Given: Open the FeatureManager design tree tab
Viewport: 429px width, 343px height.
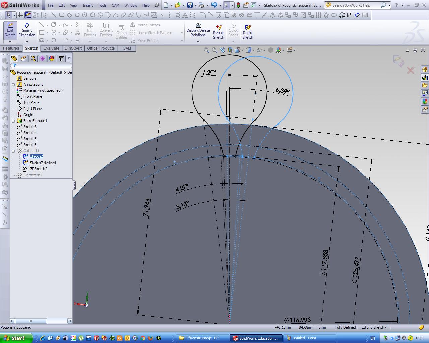Looking at the screenshot, I should pos(14,58).
